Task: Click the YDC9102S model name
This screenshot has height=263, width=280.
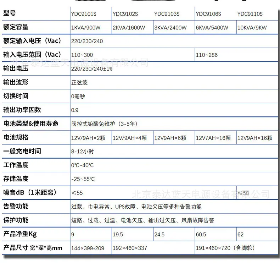Action: pyautogui.click(x=125, y=14)
